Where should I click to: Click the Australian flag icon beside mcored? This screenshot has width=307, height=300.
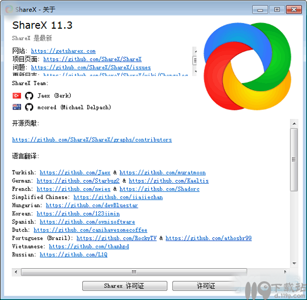[x=17, y=107]
